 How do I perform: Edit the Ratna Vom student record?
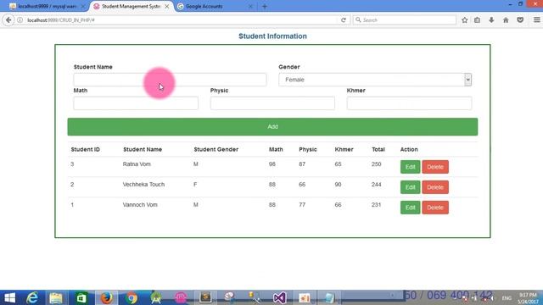click(x=411, y=167)
